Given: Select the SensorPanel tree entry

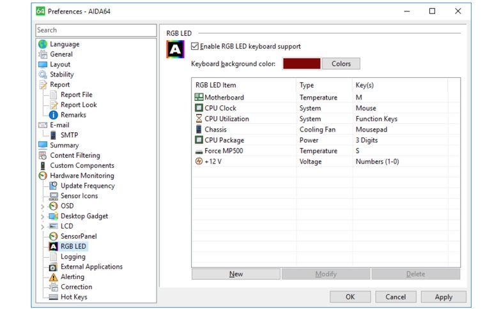Looking at the screenshot, I should click(79, 236).
